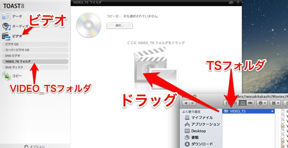288x148 pixels.
Task: Choose the スーパービデオ CD format
Action: (35, 50)
